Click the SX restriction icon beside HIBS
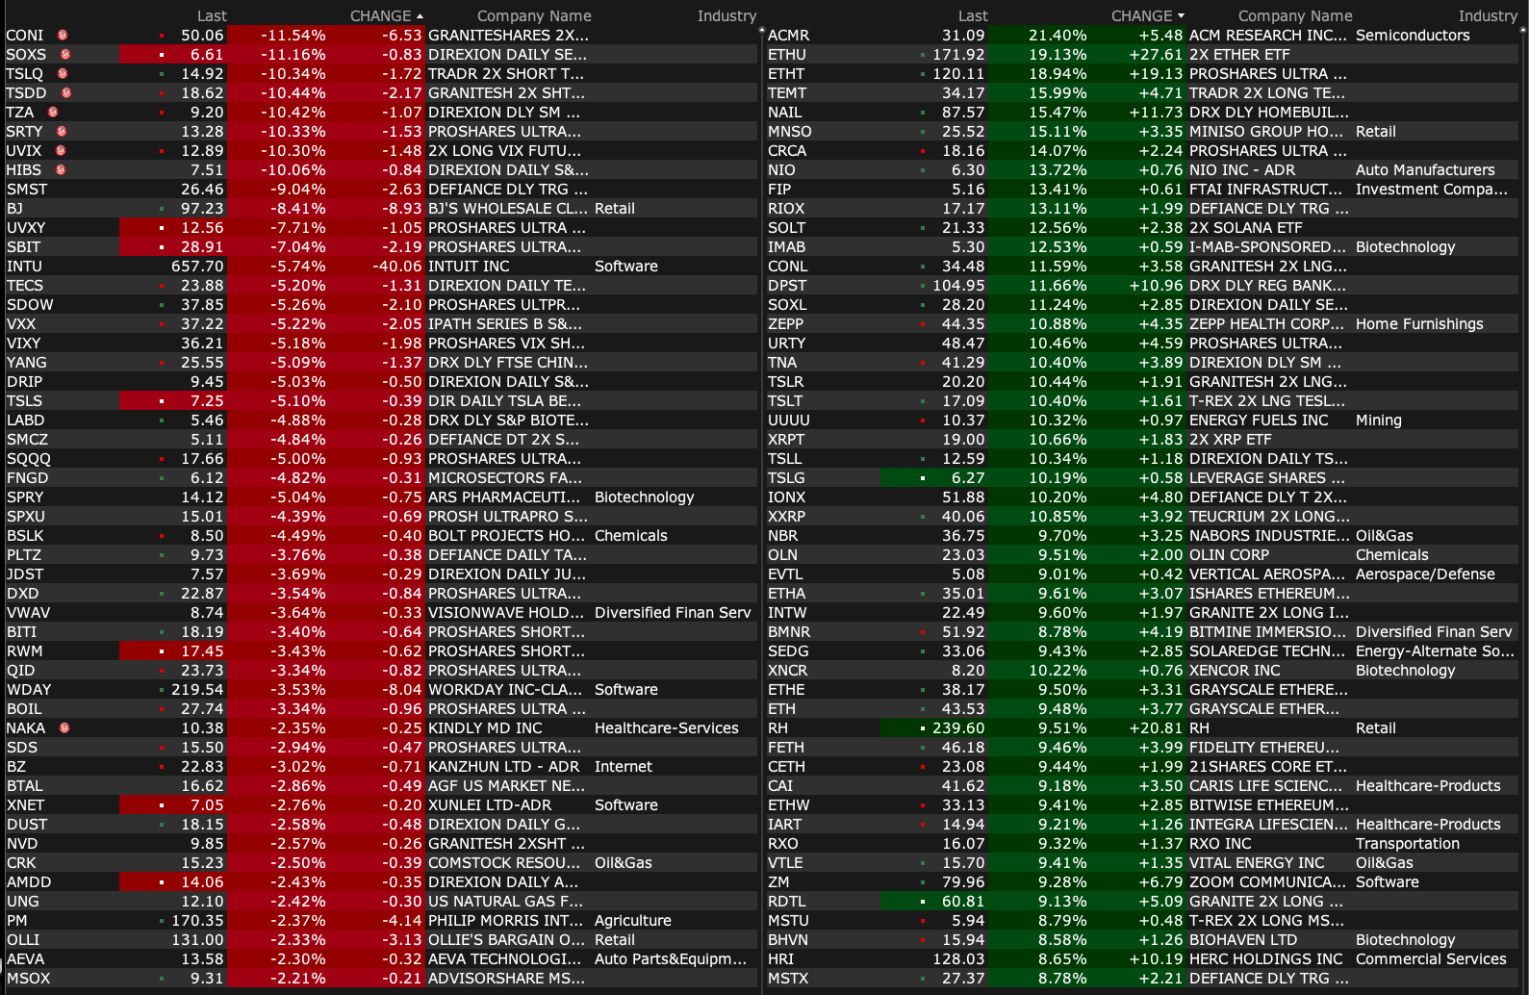Viewport: 1529px width, 995px height. (61, 170)
